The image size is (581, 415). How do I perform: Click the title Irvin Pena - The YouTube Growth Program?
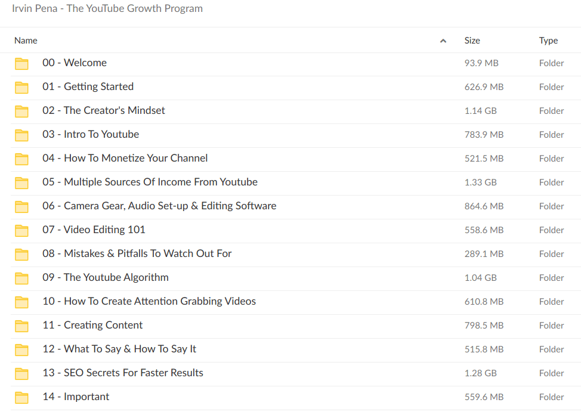[x=107, y=8]
